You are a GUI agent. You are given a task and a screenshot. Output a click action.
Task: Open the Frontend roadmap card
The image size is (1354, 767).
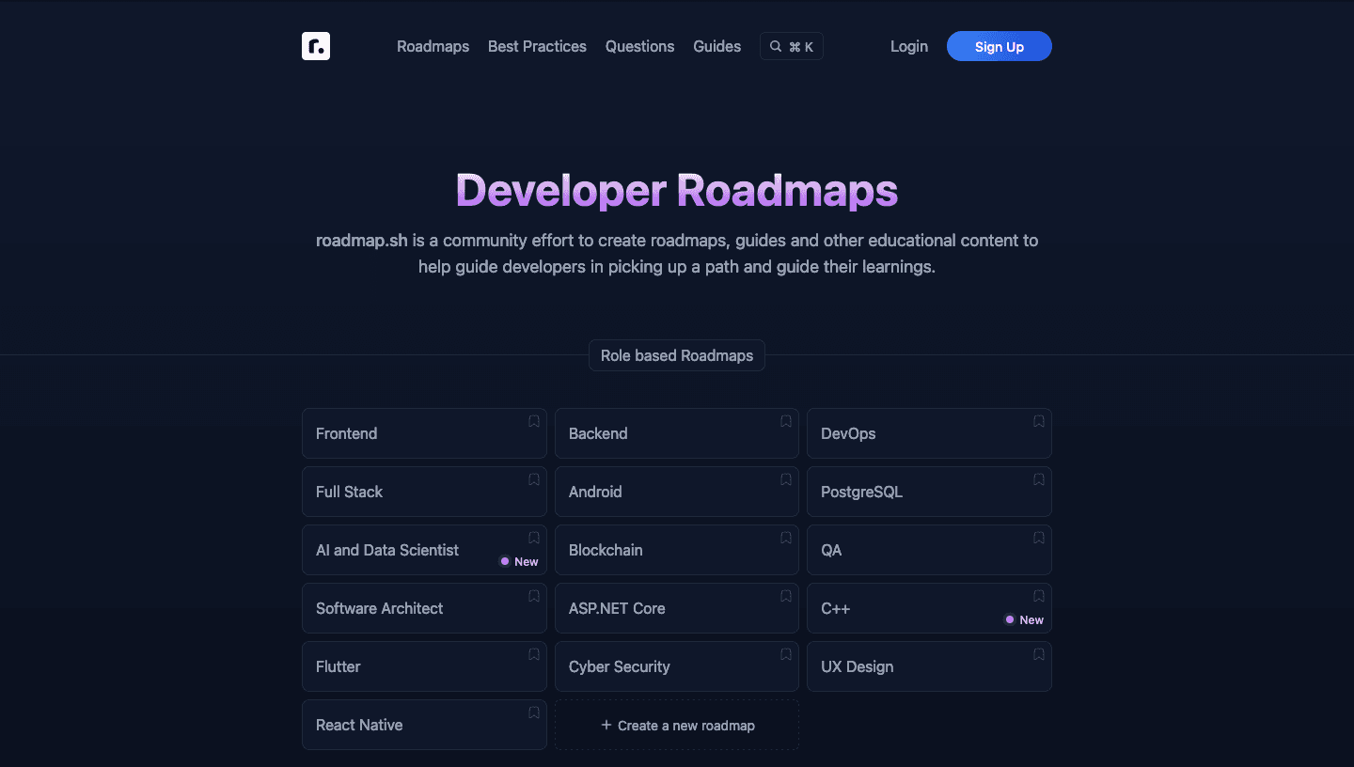pos(424,433)
